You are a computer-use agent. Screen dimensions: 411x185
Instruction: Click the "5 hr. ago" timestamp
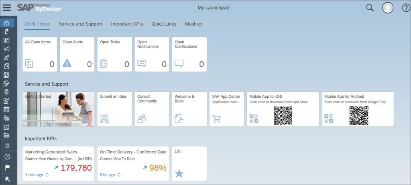[x=108, y=175]
